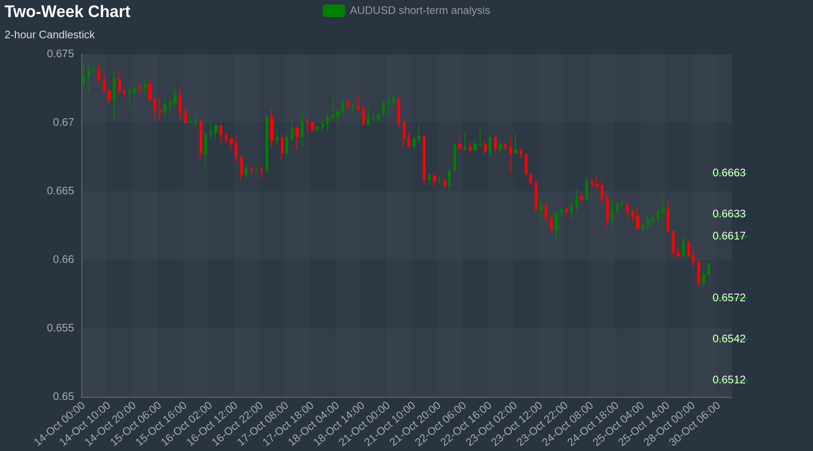Viewport: 813px width, 451px height.
Task: Click the 15-Oct 06:00 x-axis label
Action: tap(136, 424)
